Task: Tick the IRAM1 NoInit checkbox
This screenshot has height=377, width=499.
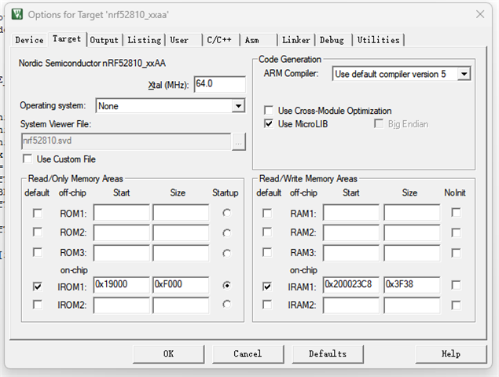Action: pyautogui.click(x=456, y=287)
